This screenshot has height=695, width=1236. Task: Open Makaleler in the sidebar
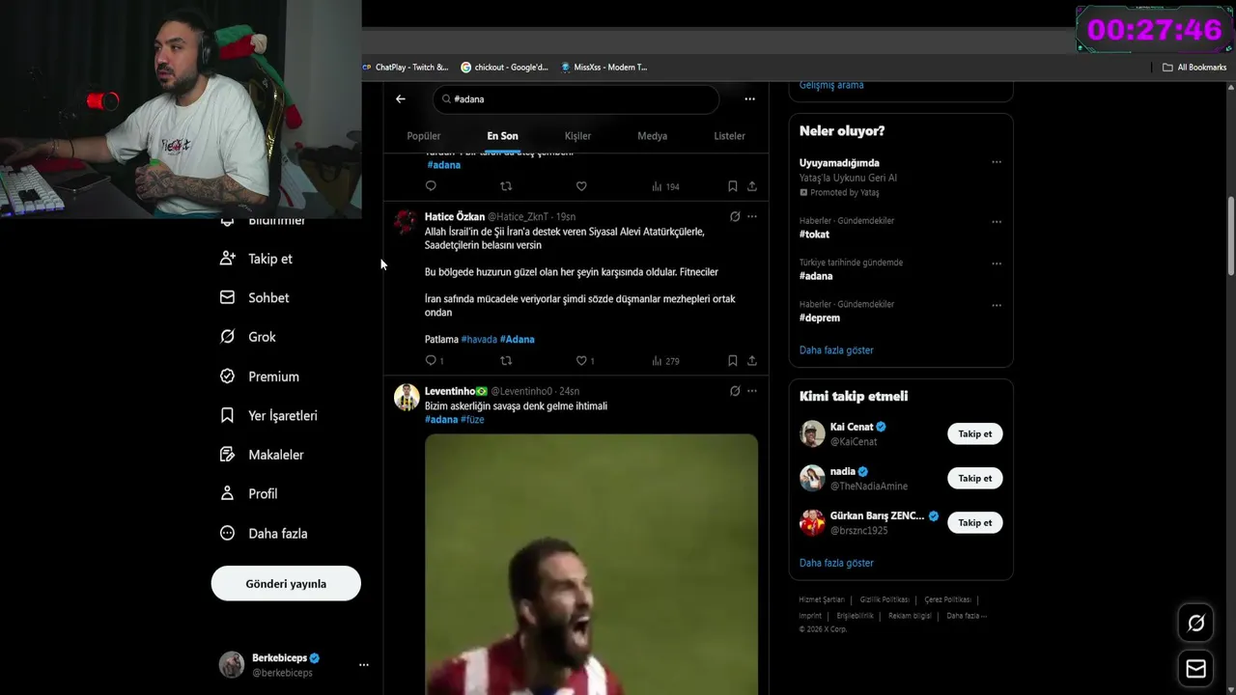[263, 454]
